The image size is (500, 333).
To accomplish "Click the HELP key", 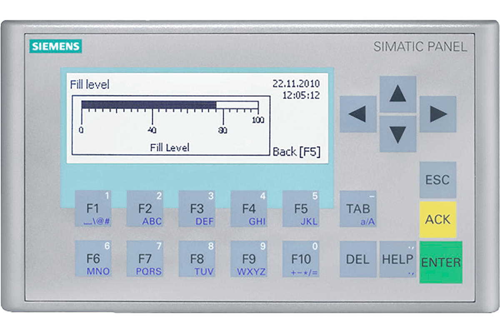I will (x=398, y=259).
